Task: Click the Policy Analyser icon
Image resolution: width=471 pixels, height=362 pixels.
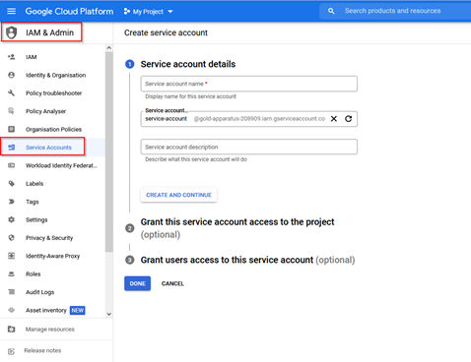Action: [x=12, y=111]
